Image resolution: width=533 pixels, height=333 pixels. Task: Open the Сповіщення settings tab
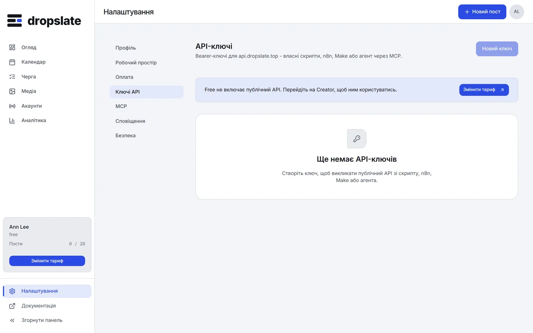147,121
